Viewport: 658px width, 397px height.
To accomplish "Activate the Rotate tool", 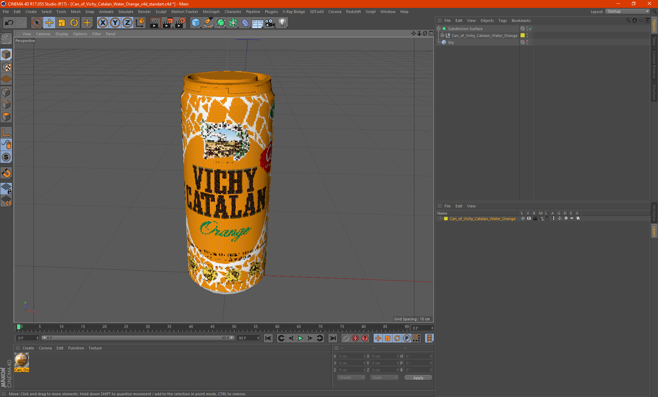I will [74, 23].
